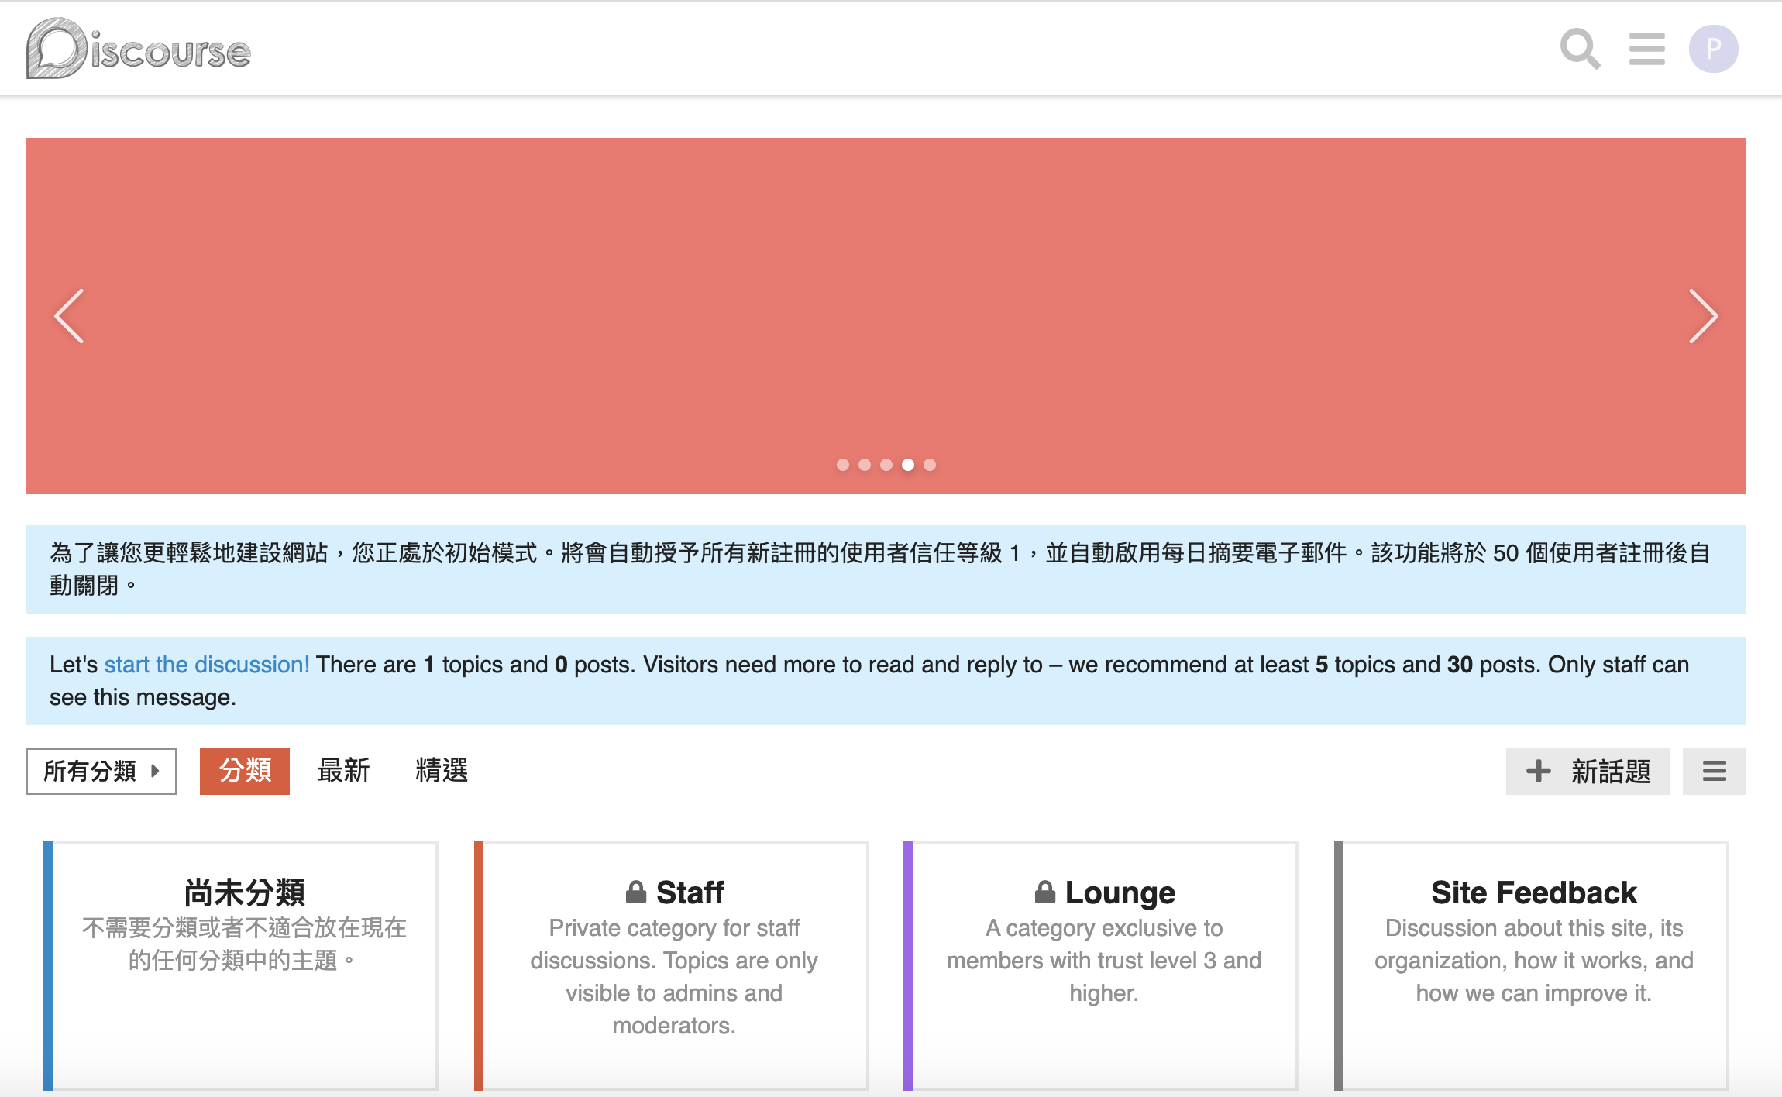The width and height of the screenshot is (1782, 1097).
Task: Select the second carousel dot
Action: 865,465
